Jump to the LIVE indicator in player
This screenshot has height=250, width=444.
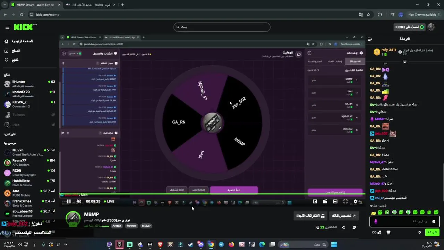[109, 201]
